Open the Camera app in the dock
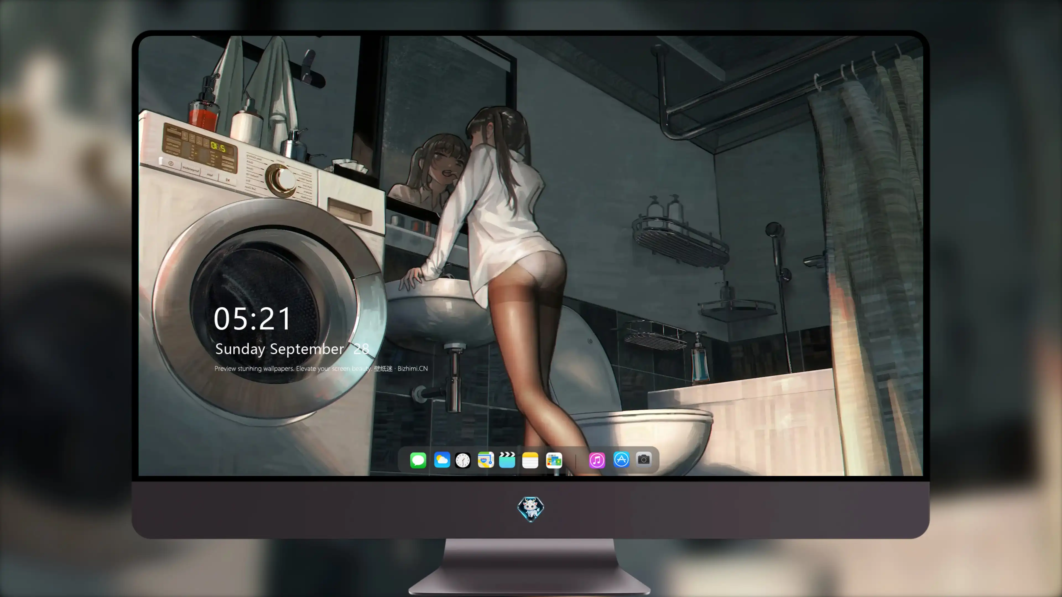 tap(644, 459)
